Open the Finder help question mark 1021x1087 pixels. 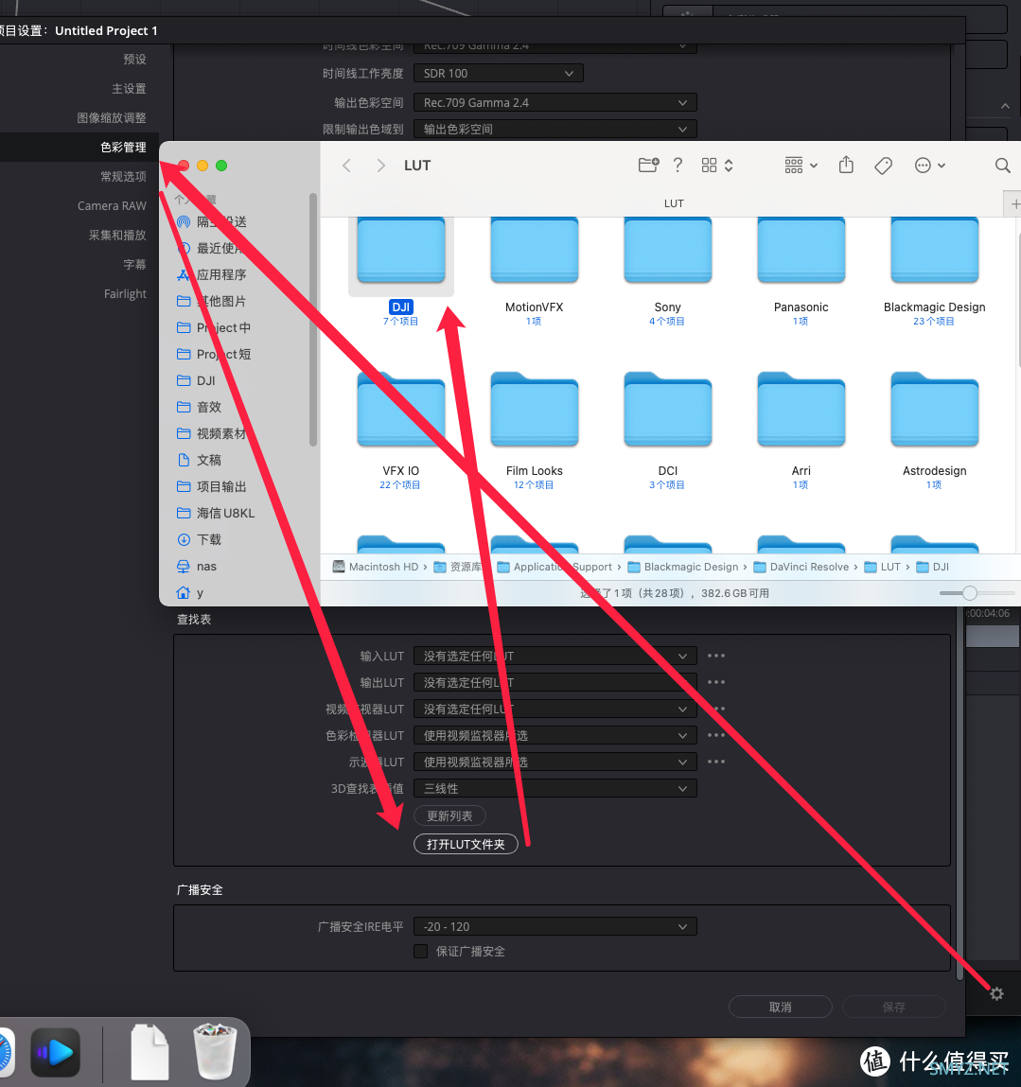coord(678,165)
